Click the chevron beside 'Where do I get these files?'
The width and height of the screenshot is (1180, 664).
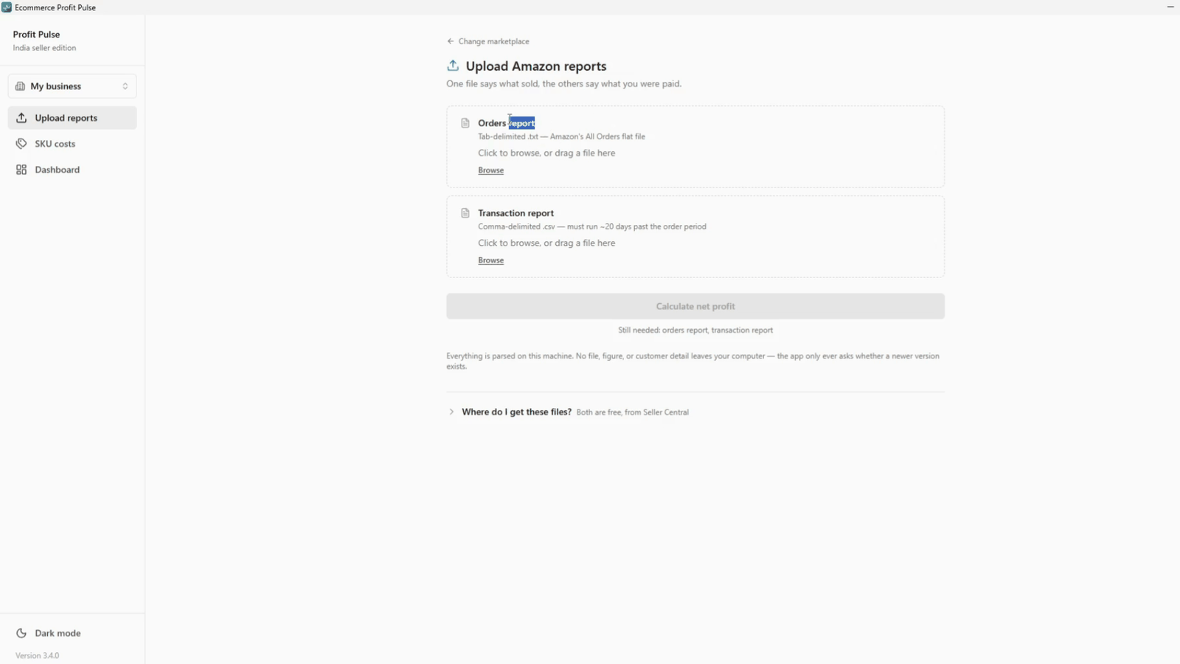451,412
